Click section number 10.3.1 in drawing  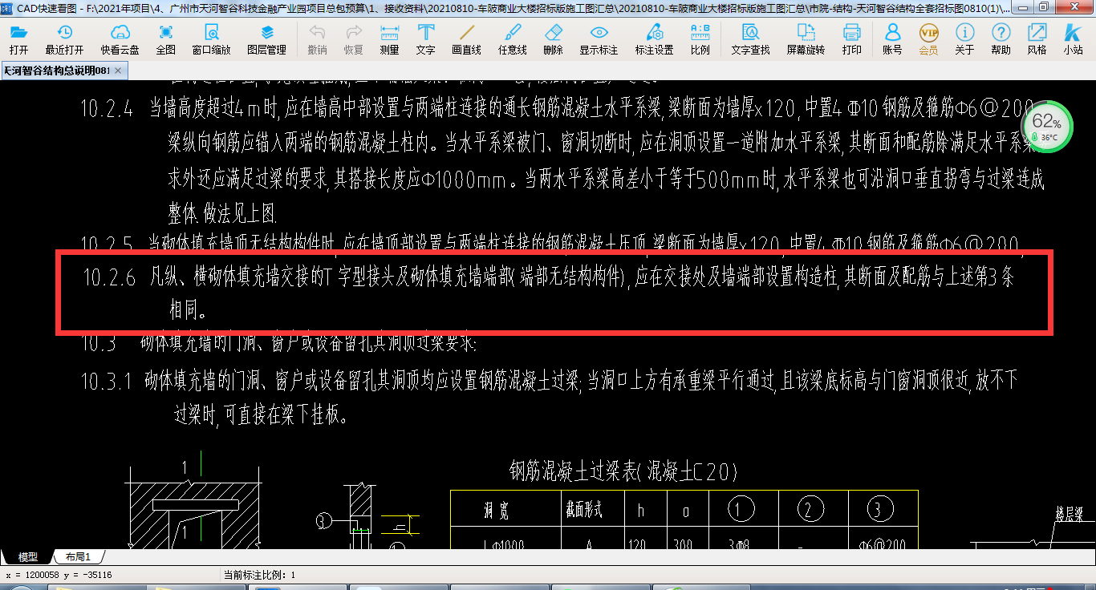[x=107, y=380]
